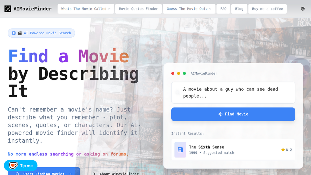Image resolution: width=311 pixels, height=175 pixels.
Task: Open the Movie Quotes Finder page
Action: 138,9
